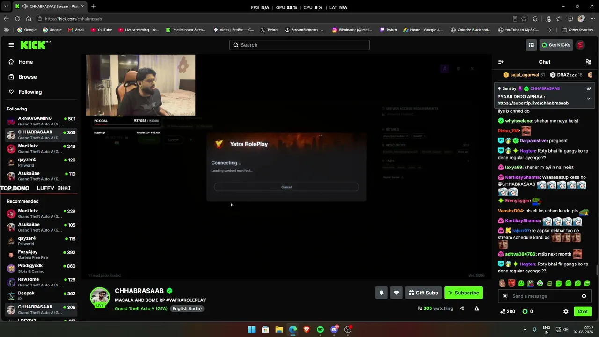
Task: Open Prodigyddk channel in Recommended
Action: (41, 269)
